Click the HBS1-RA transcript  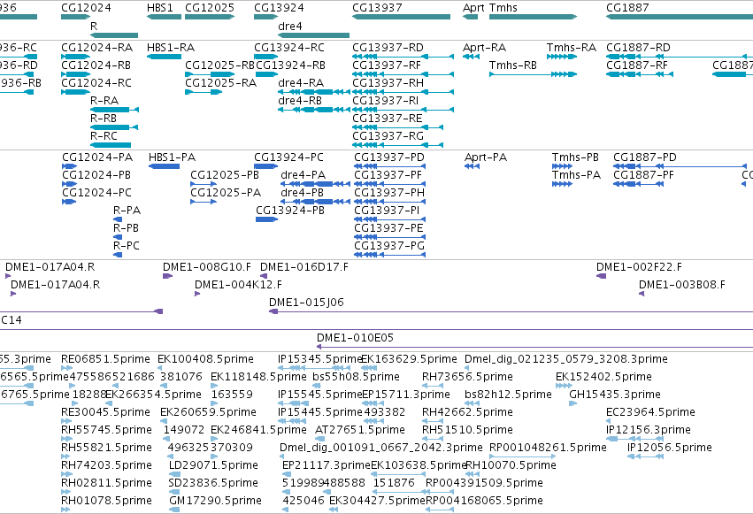(164, 57)
